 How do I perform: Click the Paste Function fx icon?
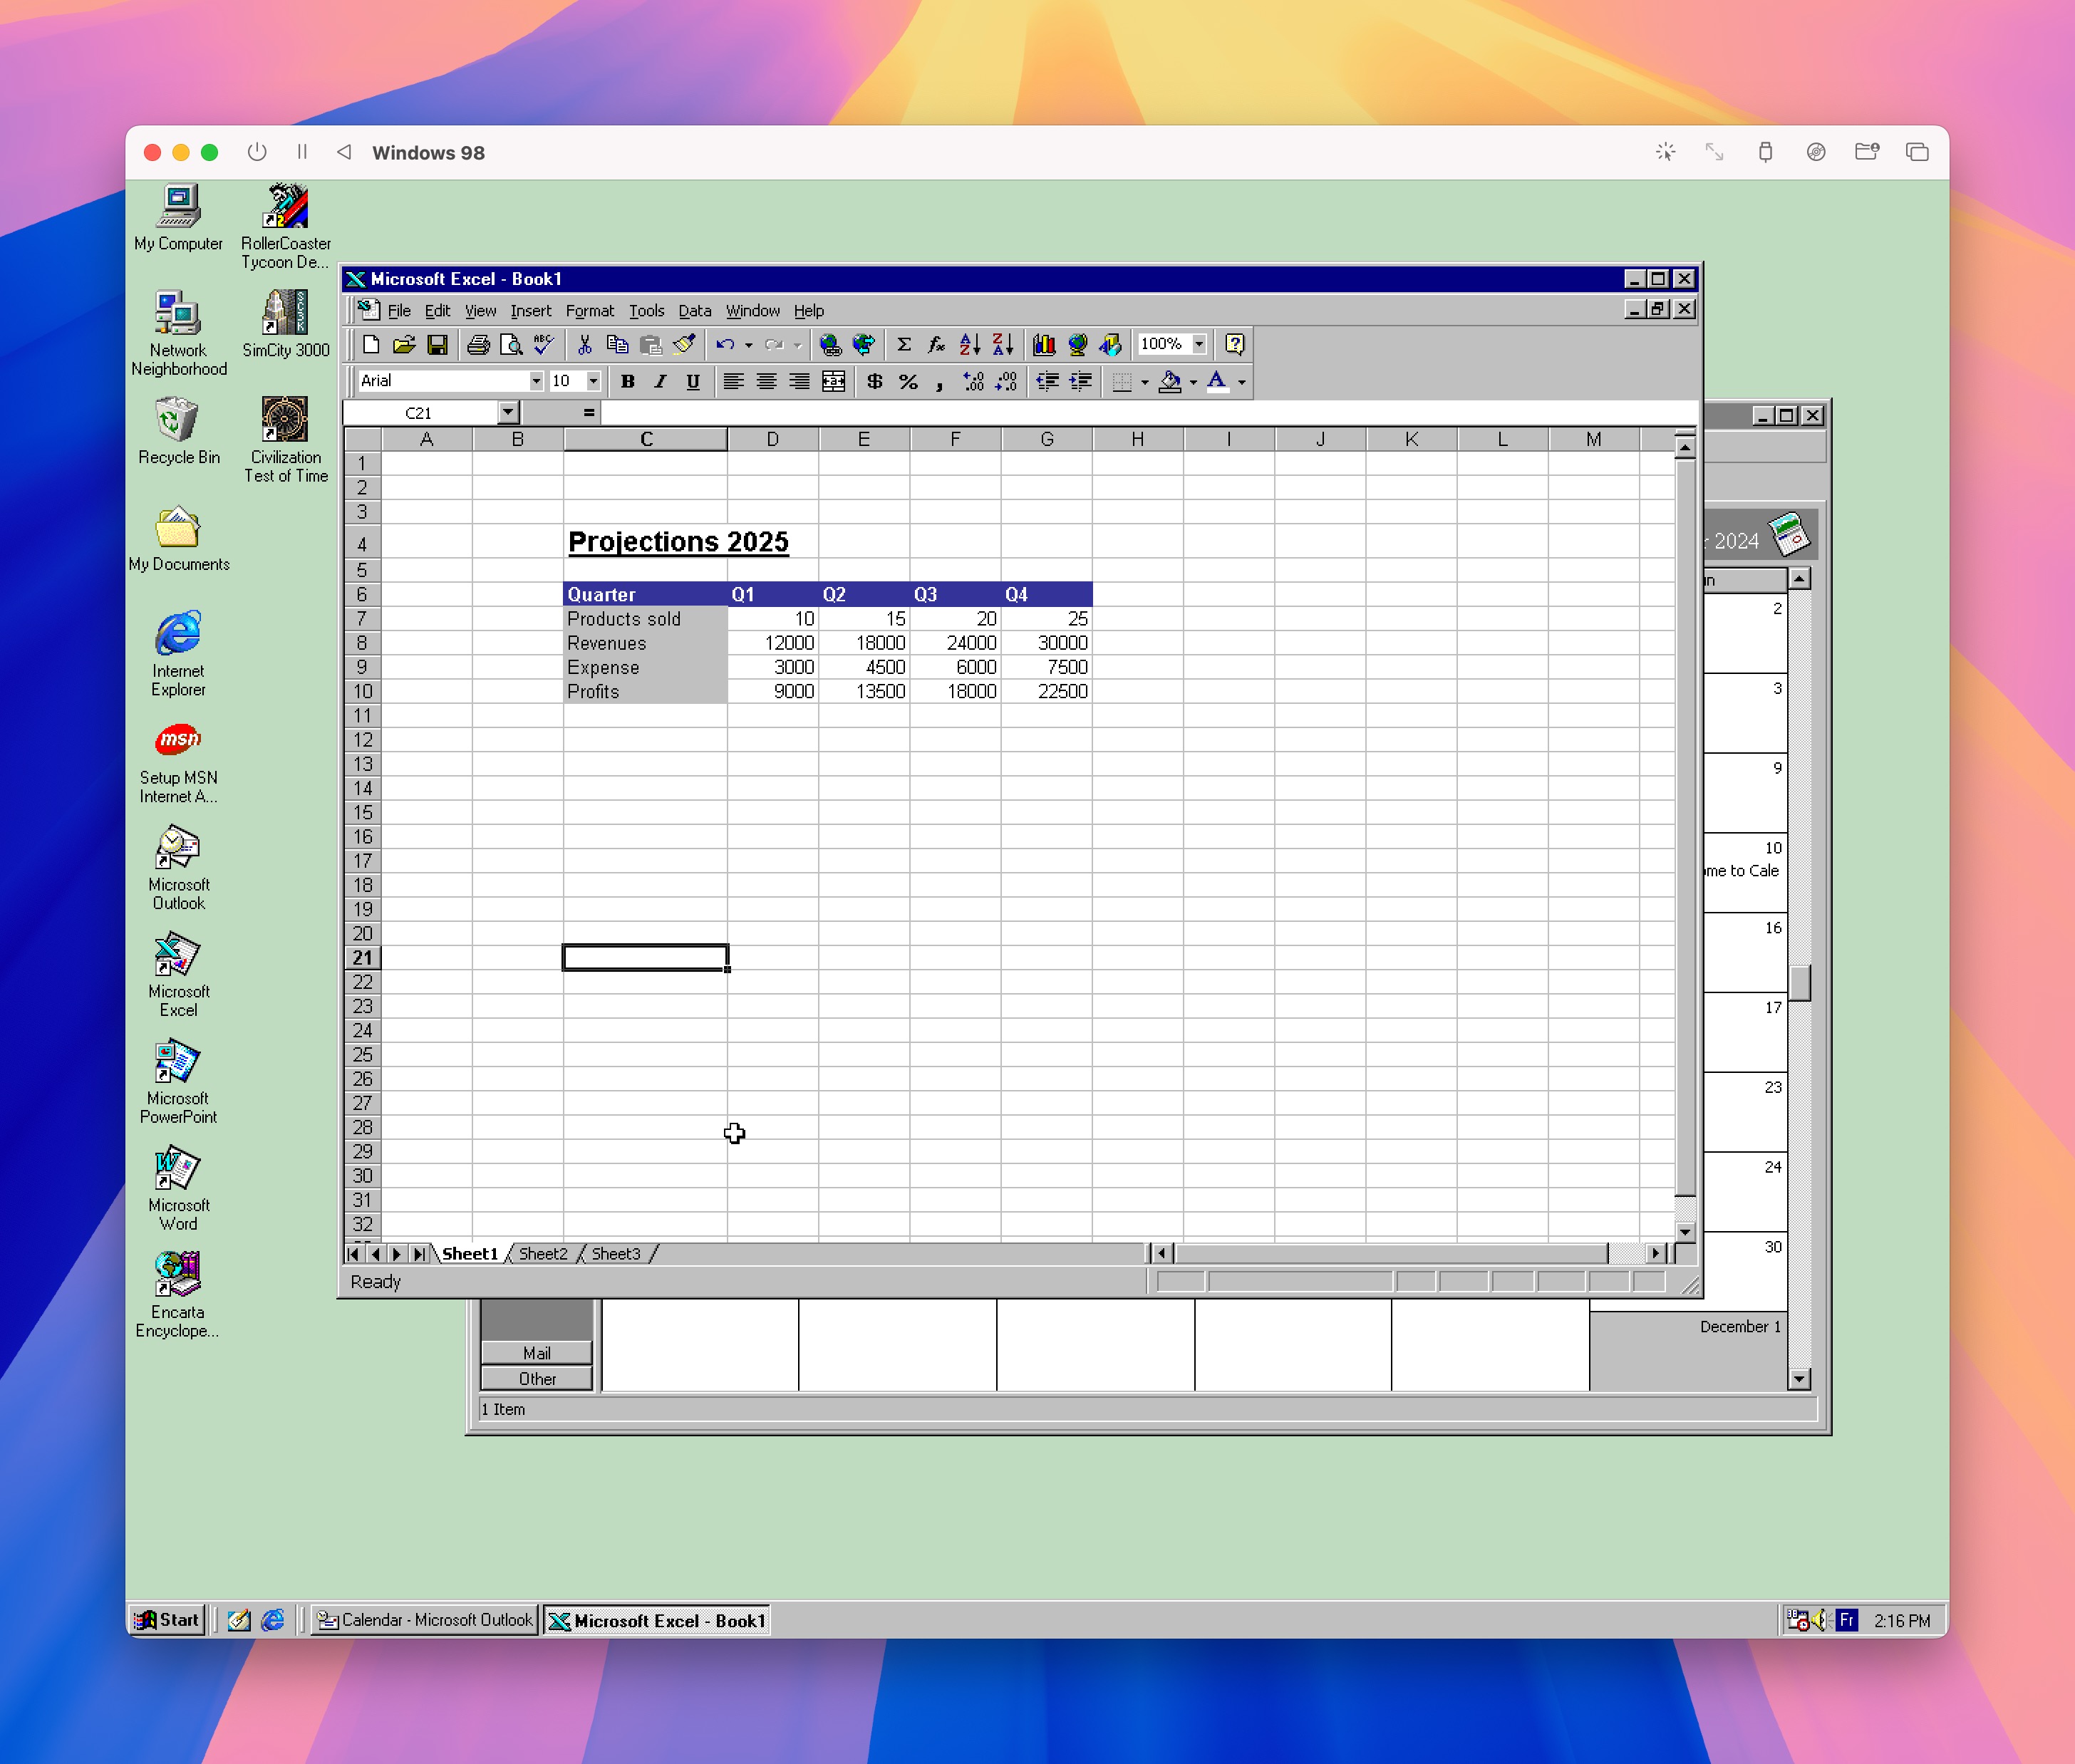(x=936, y=345)
